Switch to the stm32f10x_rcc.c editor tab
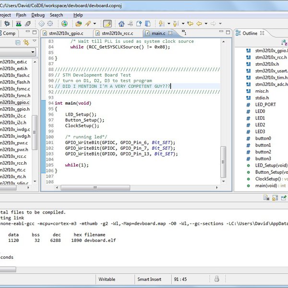 tap(117, 34)
